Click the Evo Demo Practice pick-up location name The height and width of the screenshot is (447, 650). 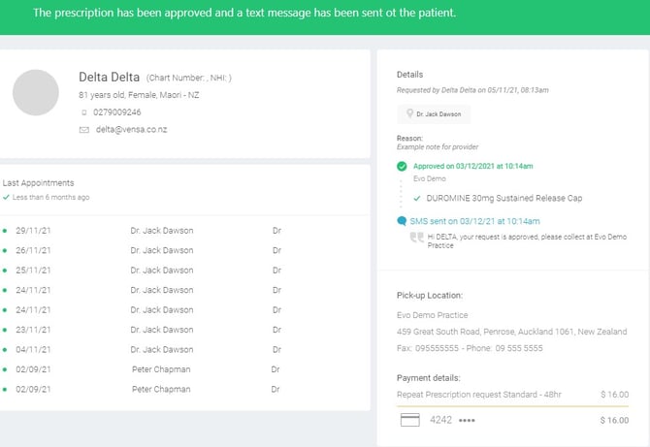pyautogui.click(x=432, y=315)
